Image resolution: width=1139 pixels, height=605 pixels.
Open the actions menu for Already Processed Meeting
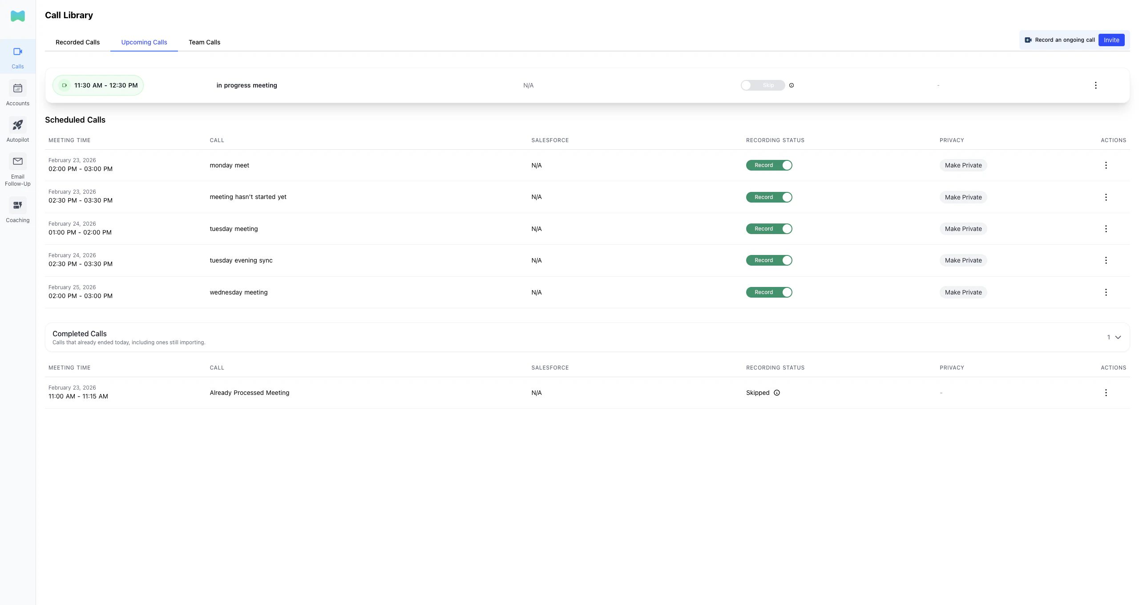1106,393
